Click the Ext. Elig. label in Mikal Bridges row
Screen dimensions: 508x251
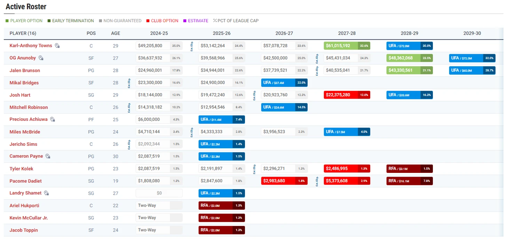[129, 83]
